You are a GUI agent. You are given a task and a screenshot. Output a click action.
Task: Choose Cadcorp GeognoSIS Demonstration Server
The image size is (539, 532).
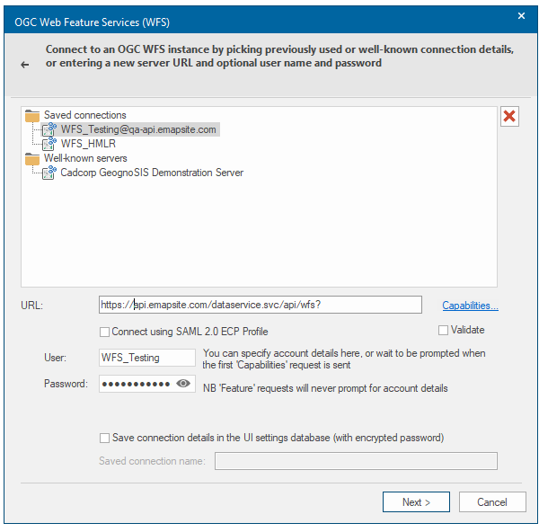pyautogui.click(x=152, y=173)
